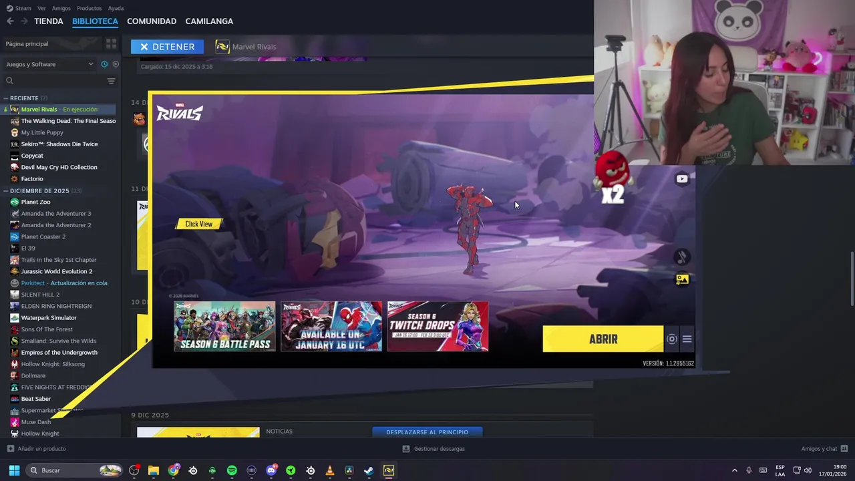Open the Amigos menu
Screen dimensions: 855x481
[61, 8]
